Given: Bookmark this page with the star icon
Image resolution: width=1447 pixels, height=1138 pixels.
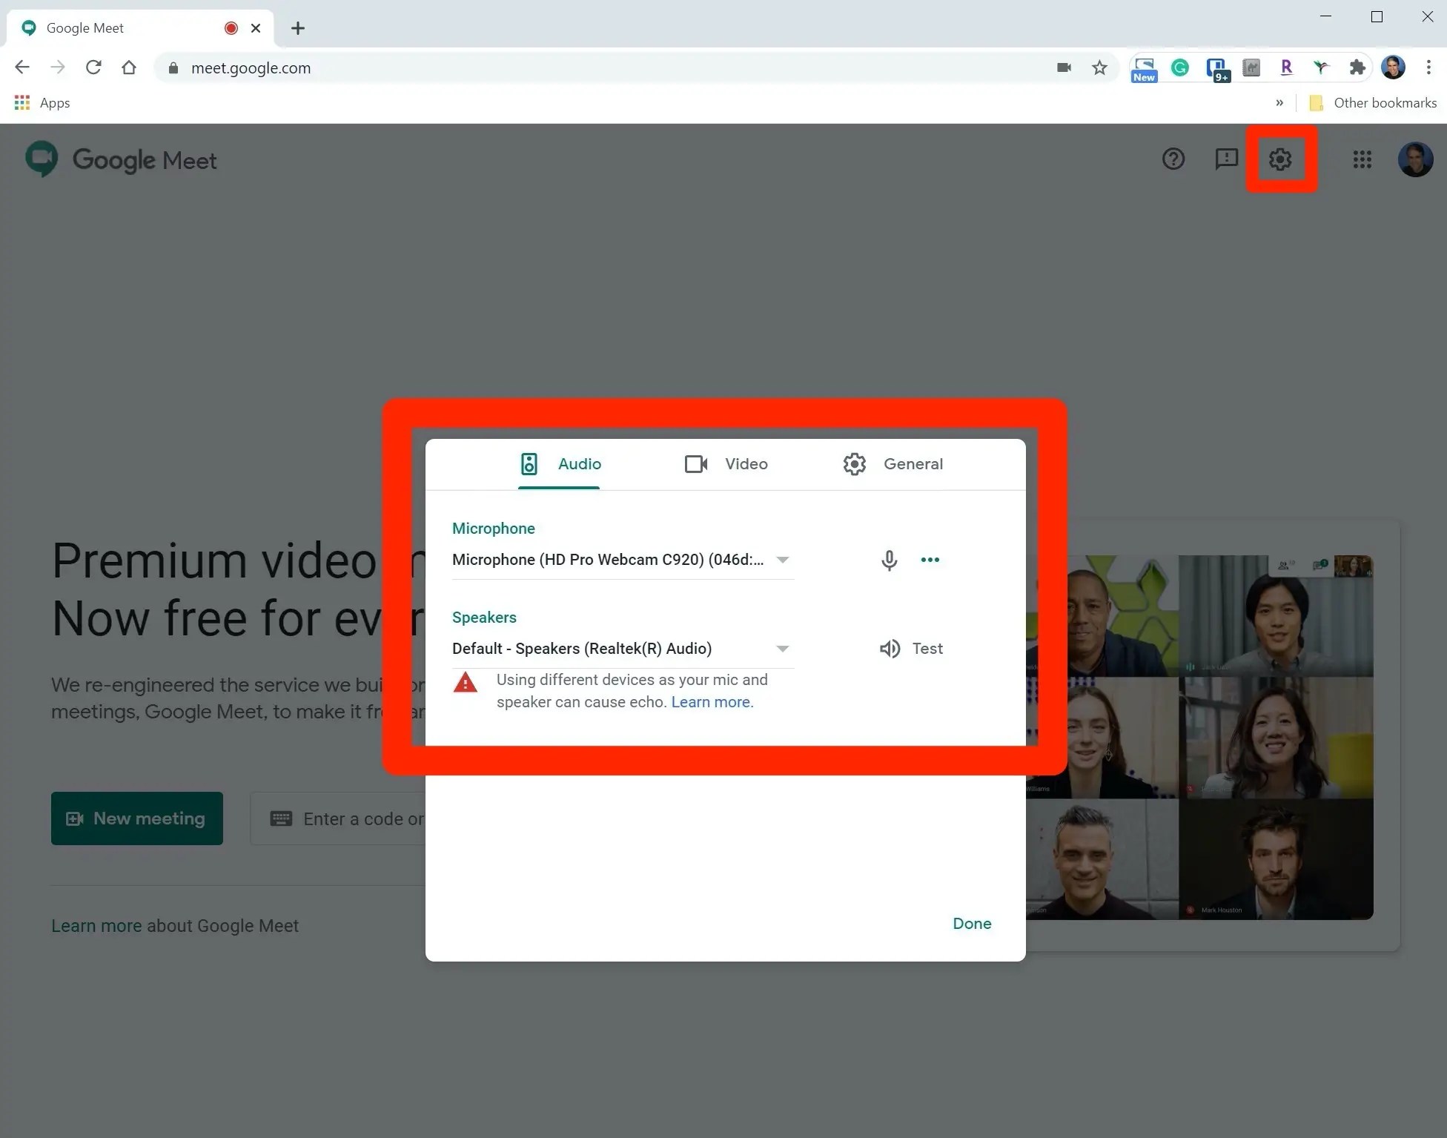Looking at the screenshot, I should click(x=1099, y=68).
